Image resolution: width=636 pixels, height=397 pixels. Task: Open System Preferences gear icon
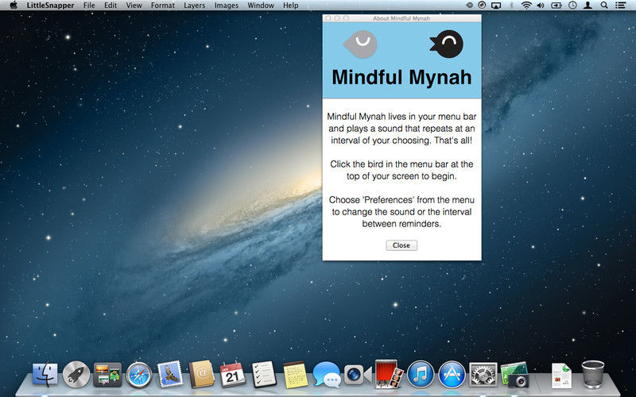click(483, 374)
